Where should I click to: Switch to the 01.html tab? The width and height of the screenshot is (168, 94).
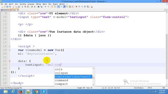[x=13, y=10]
